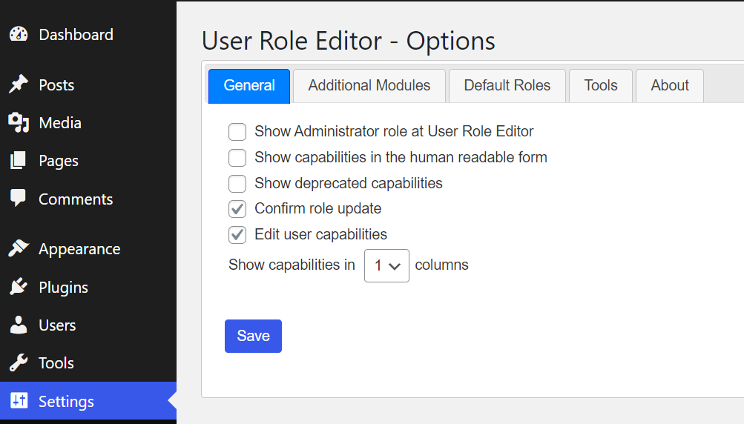Open the capabilities columns dropdown
Image resolution: width=744 pixels, height=424 pixels.
pyautogui.click(x=386, y=265)
